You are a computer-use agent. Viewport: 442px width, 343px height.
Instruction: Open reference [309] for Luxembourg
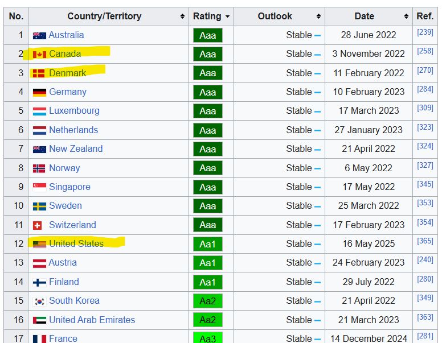[425, 108]
